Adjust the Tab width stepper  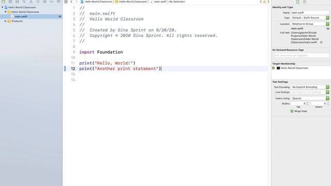pos(308,103)
